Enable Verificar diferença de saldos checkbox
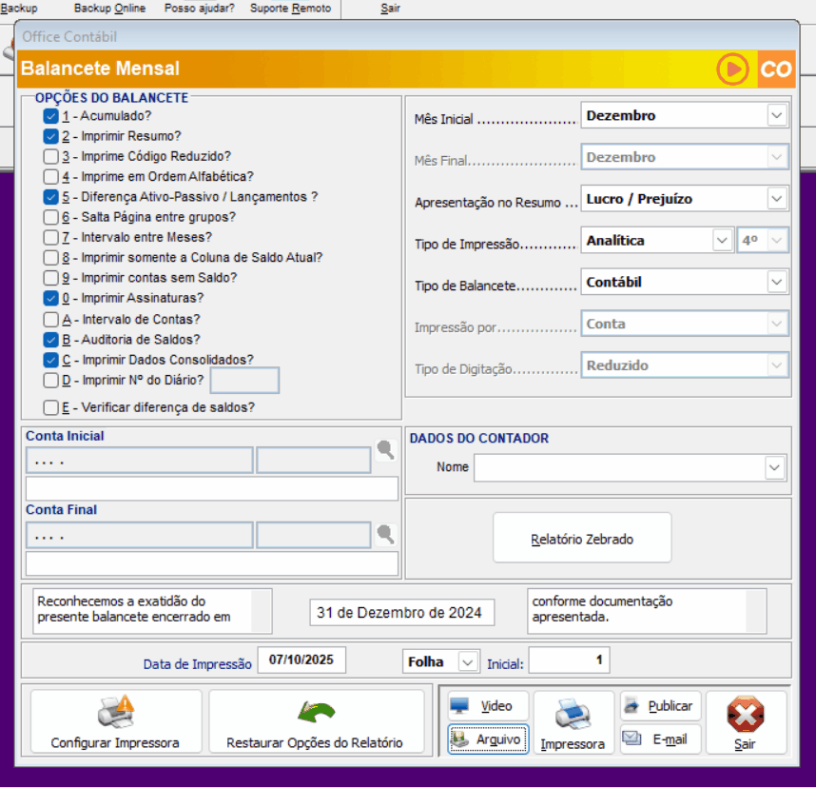Image resolution: width=816 pixels, height=788 pixels. [51, 408]
